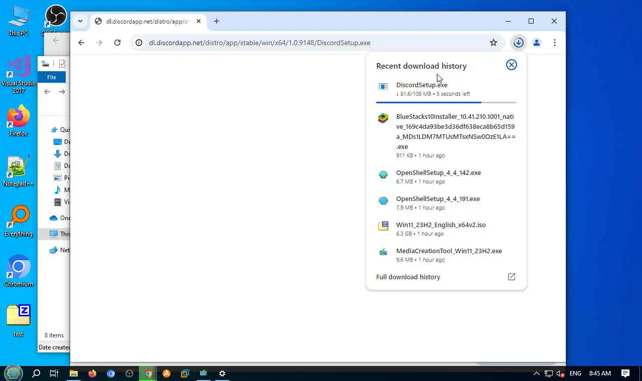Screen dimensions: 642x381
Task: Click the MediaCreationTool file icon
Action: tap(383, 252)
